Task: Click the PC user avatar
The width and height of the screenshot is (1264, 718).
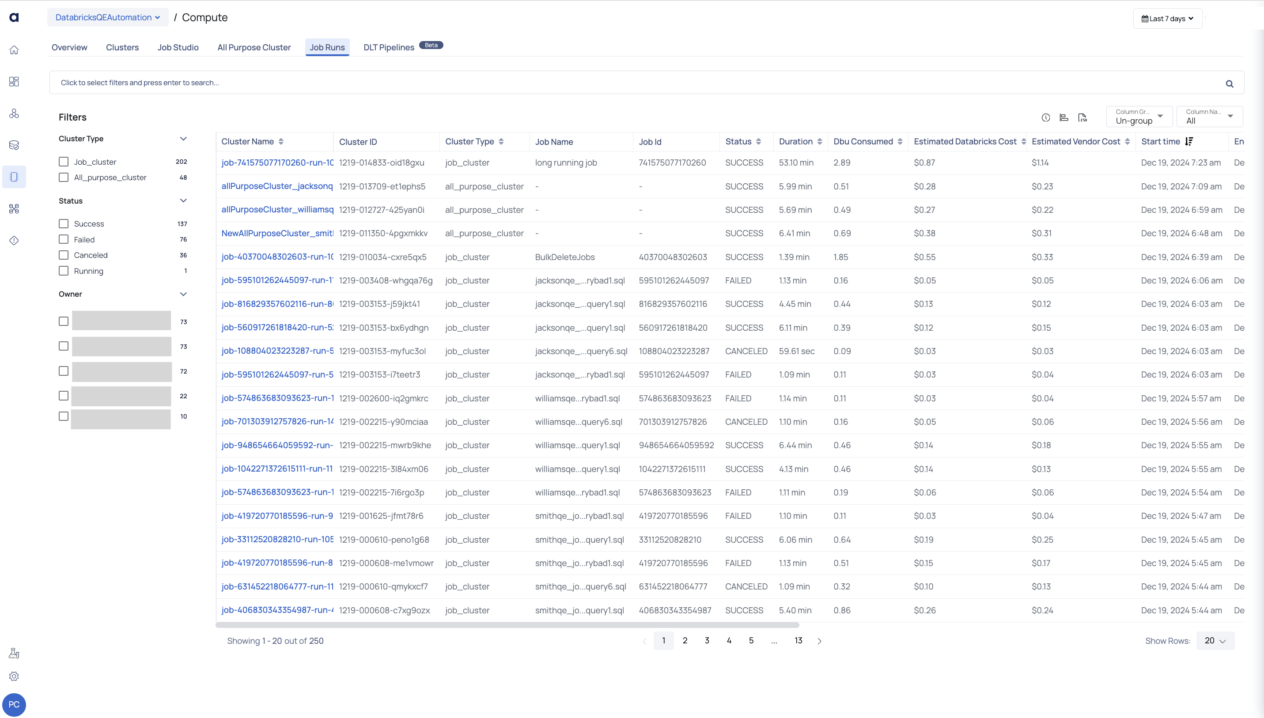Action: pos(14,705)
